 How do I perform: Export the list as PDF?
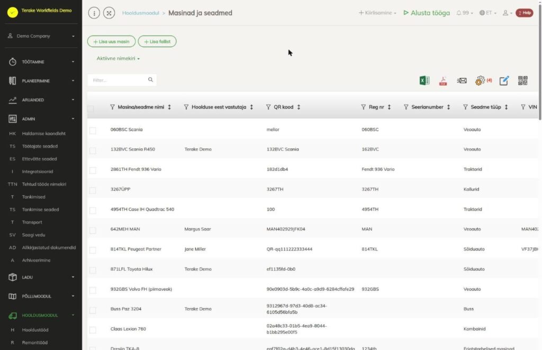[x=443, y=80]
